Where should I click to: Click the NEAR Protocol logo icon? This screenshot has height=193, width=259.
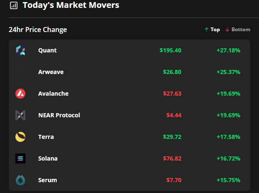20,115
